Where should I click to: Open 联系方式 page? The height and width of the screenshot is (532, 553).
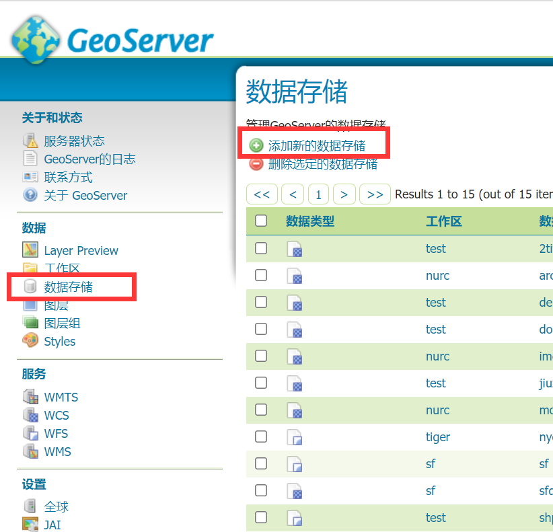click(68, 177)
